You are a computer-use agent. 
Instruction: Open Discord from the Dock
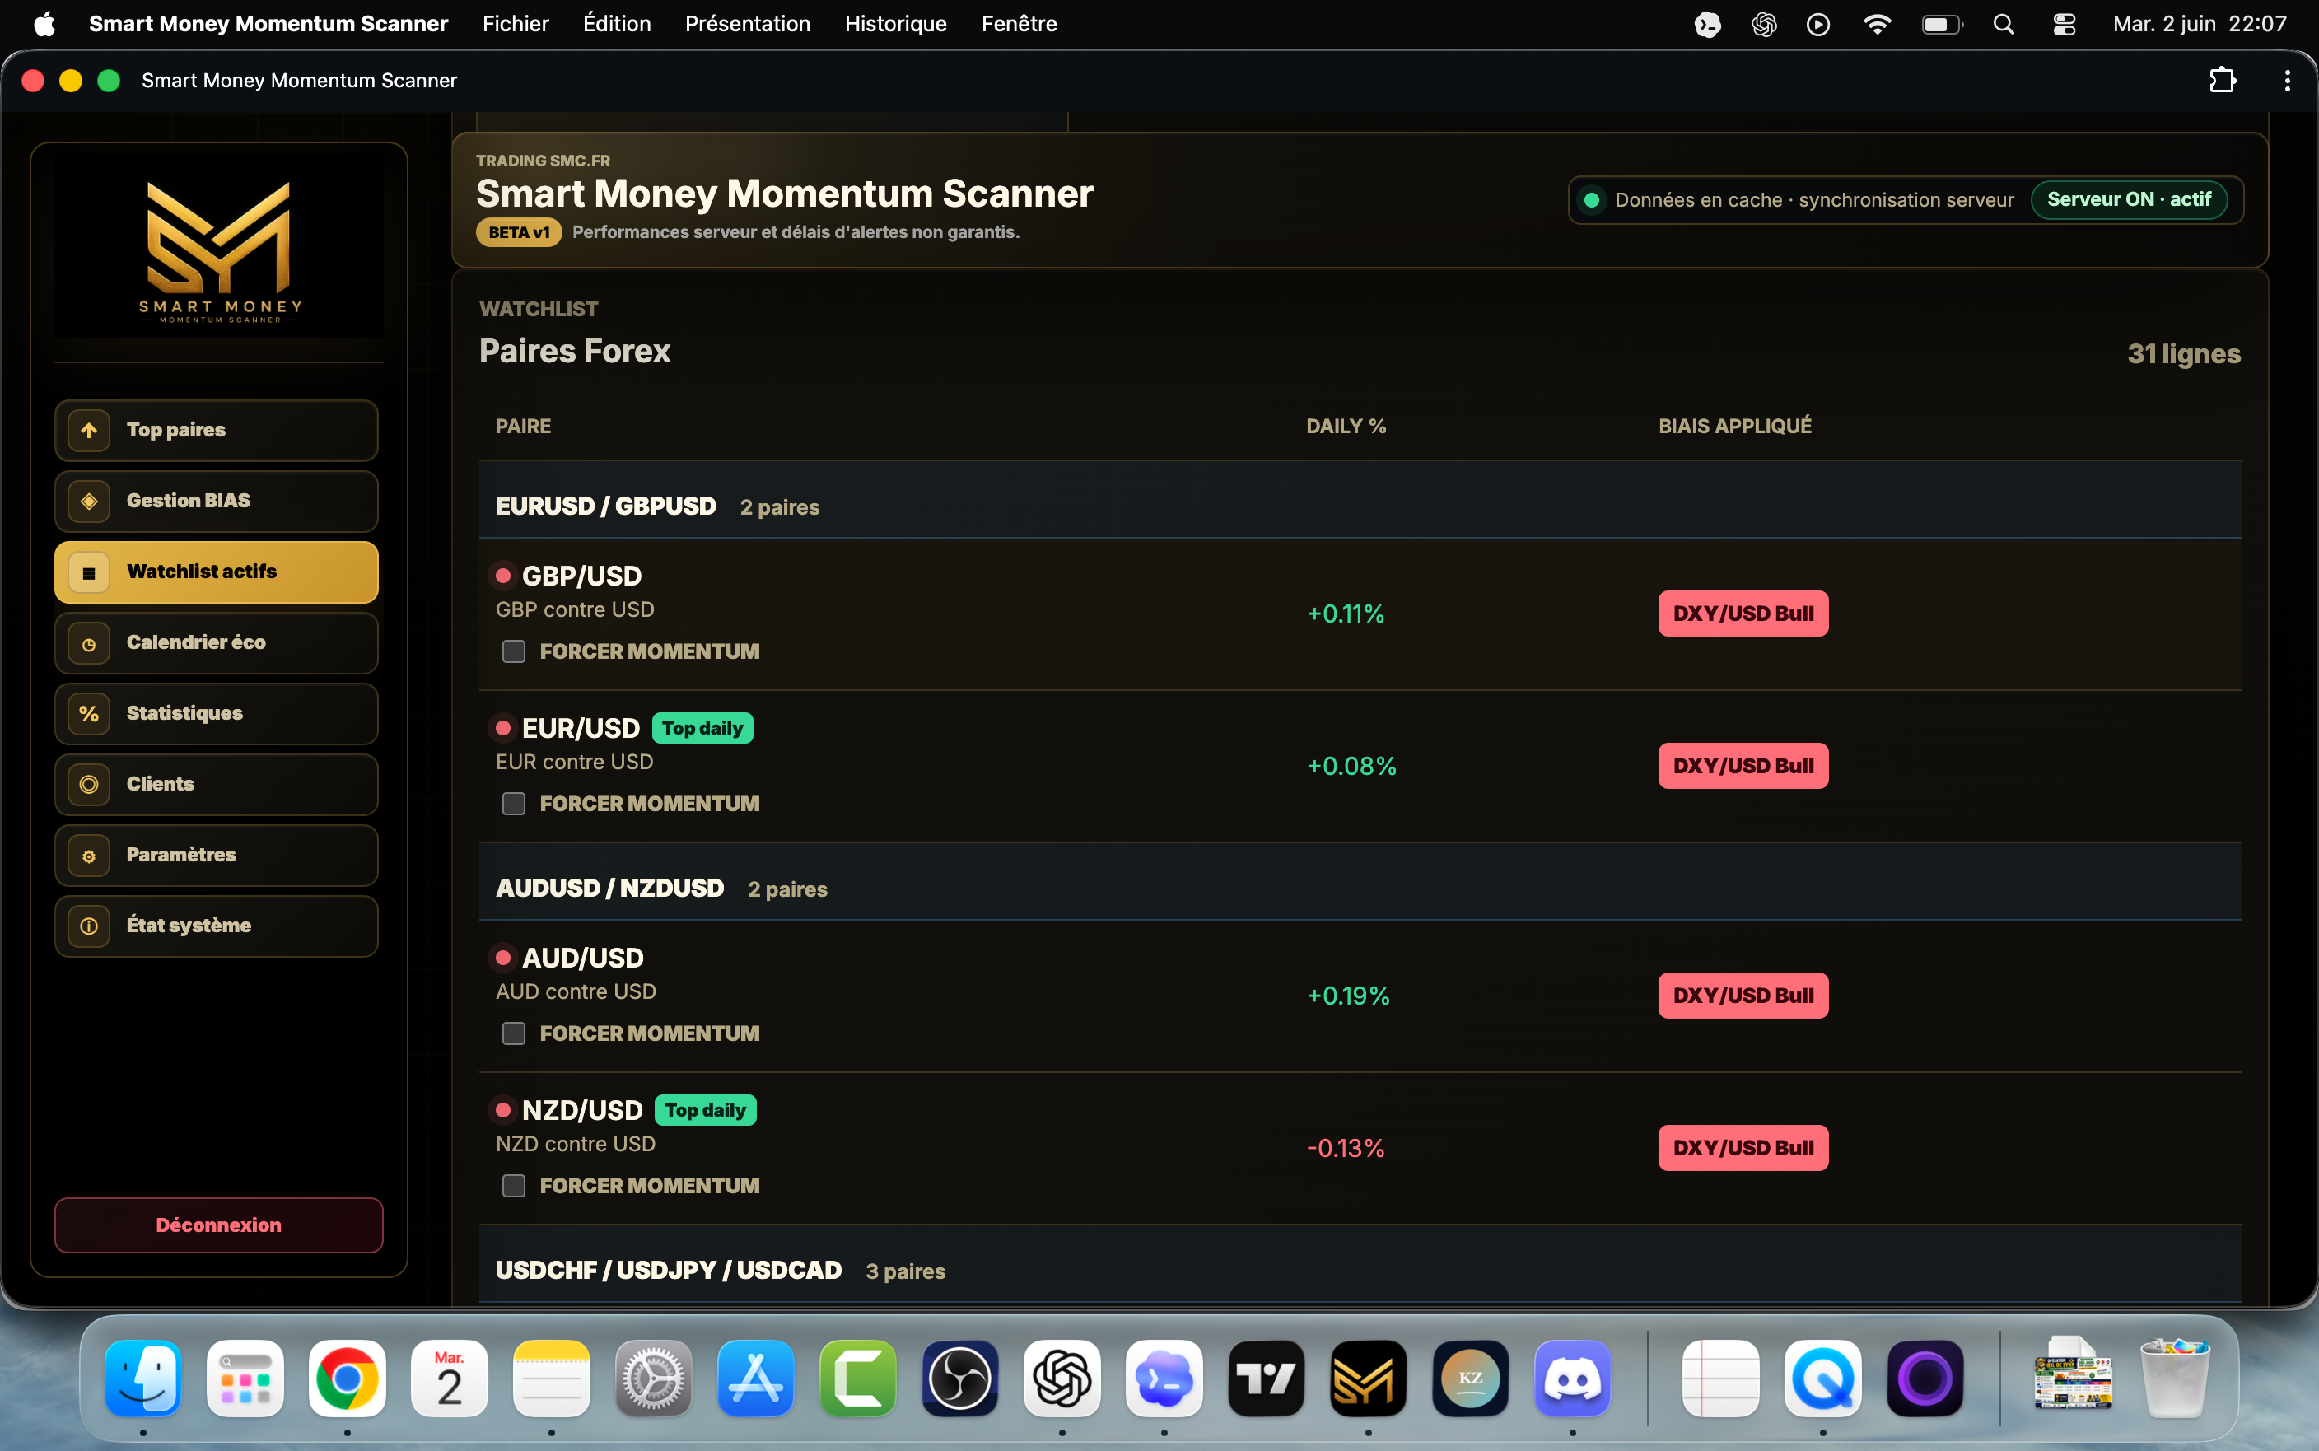(1573, 1378)
